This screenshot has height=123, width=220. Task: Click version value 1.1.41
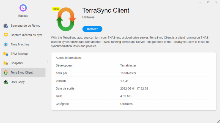[x=124, y=81]
